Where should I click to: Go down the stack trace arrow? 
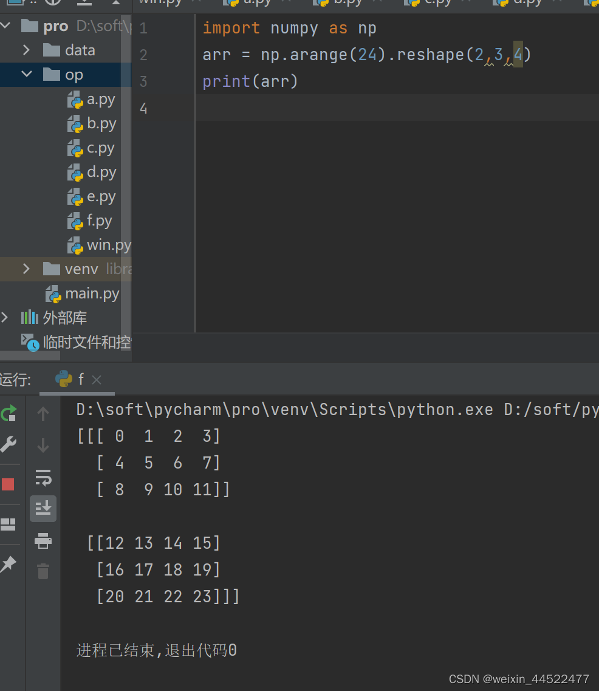coord(43,445)
